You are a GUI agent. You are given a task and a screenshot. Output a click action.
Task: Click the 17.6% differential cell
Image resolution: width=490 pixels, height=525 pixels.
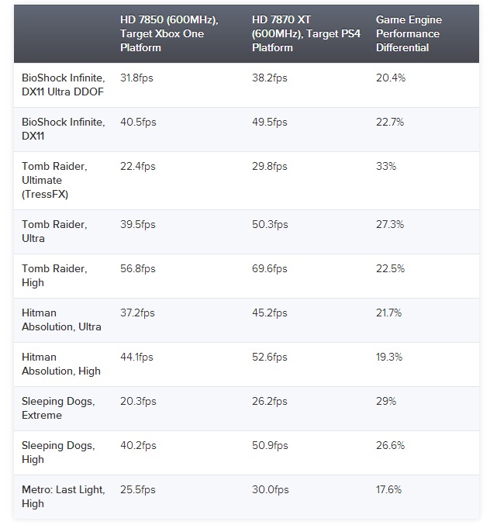tap(390, 490)
